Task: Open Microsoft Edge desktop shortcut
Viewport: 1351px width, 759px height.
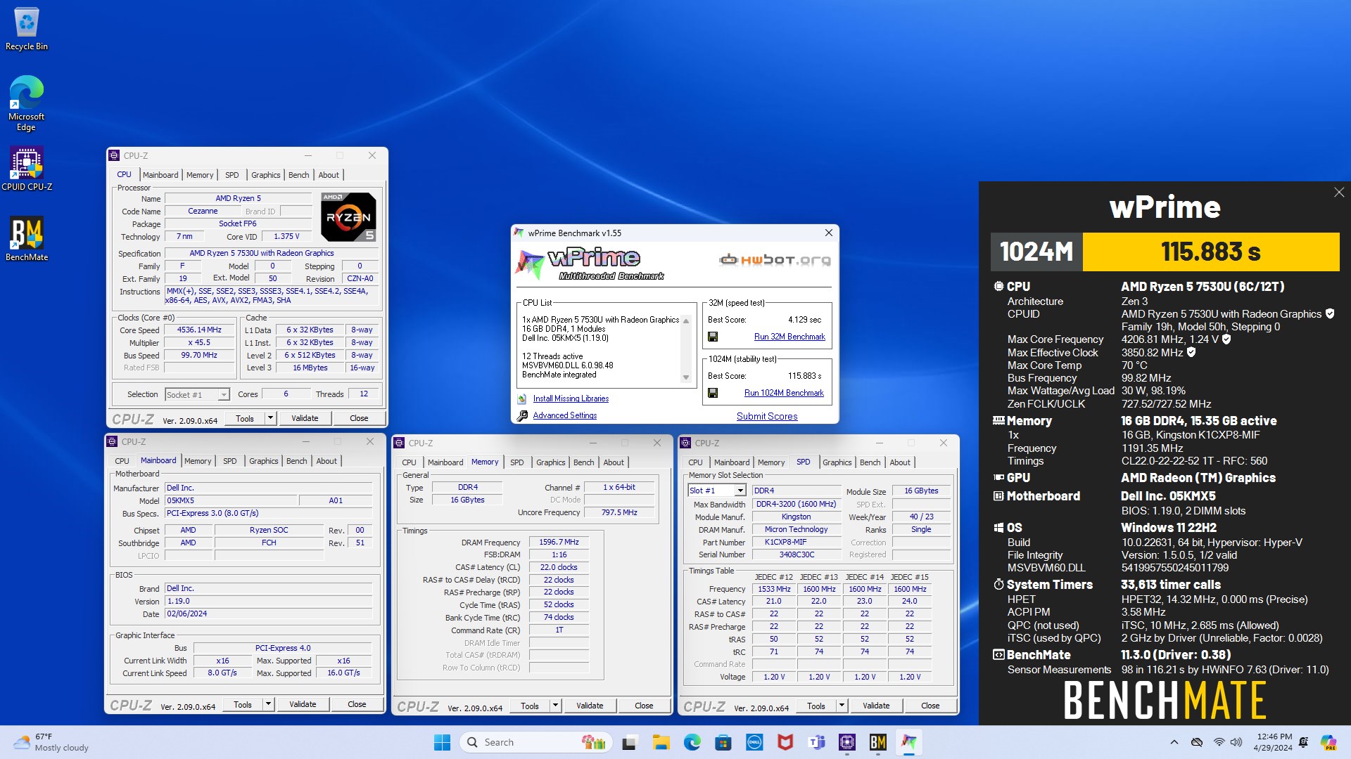Action: 27,103
